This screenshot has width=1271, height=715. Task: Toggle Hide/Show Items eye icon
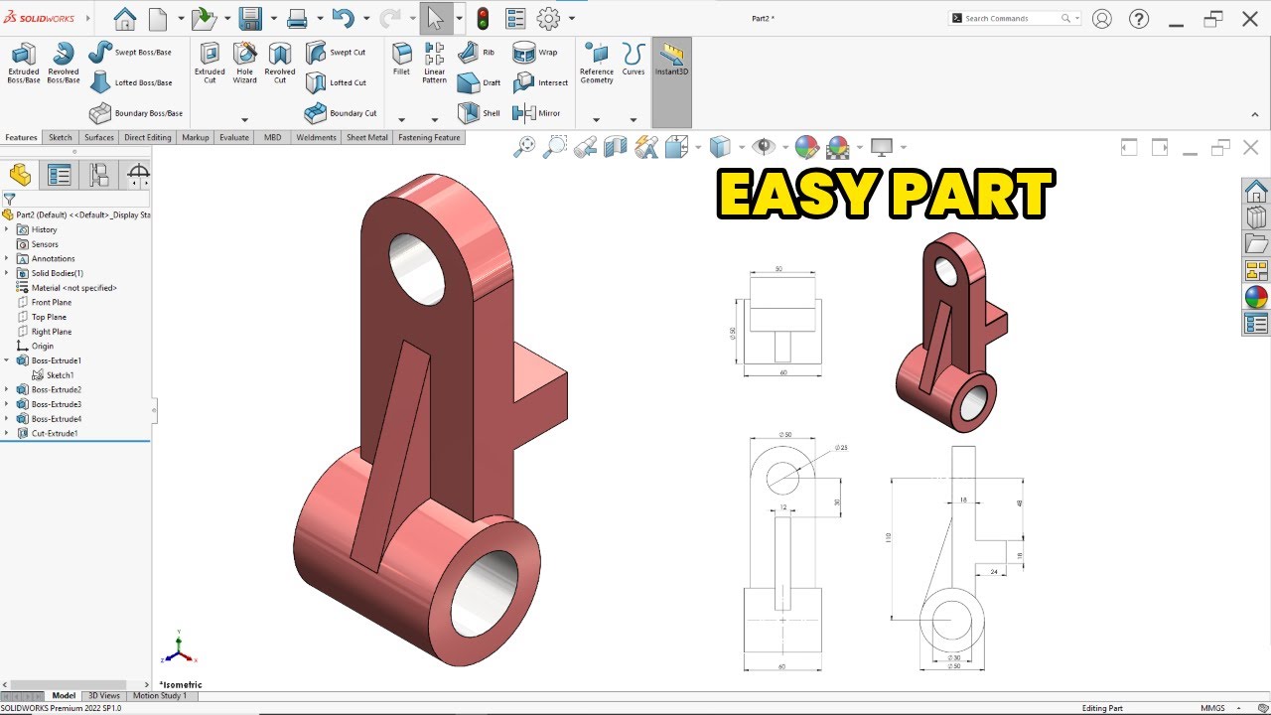pyautogui.click(x=763, y=147)
